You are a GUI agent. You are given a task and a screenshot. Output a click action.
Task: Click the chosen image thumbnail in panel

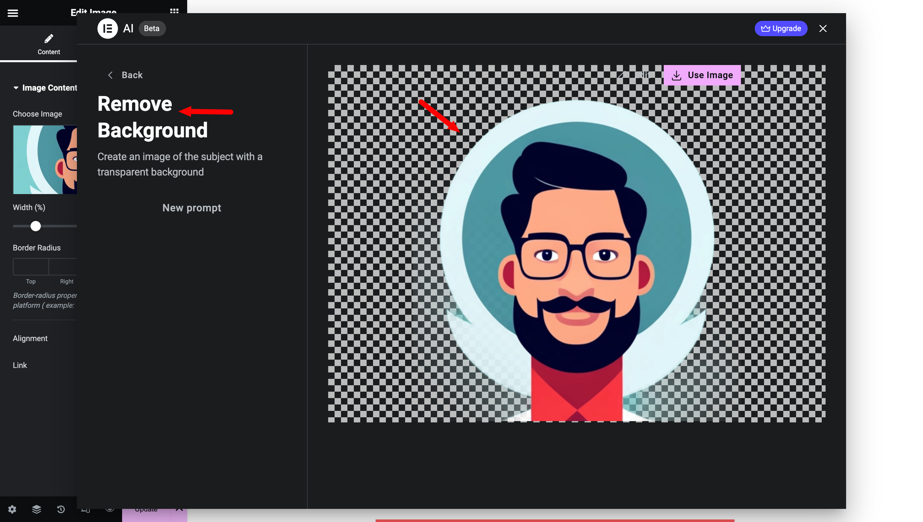[x=45, y=159]
